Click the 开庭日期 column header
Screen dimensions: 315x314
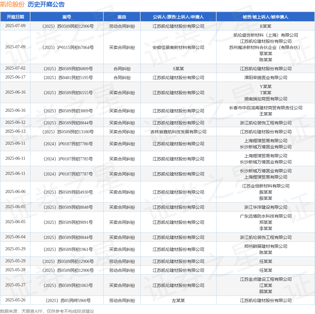click(15, 17)
